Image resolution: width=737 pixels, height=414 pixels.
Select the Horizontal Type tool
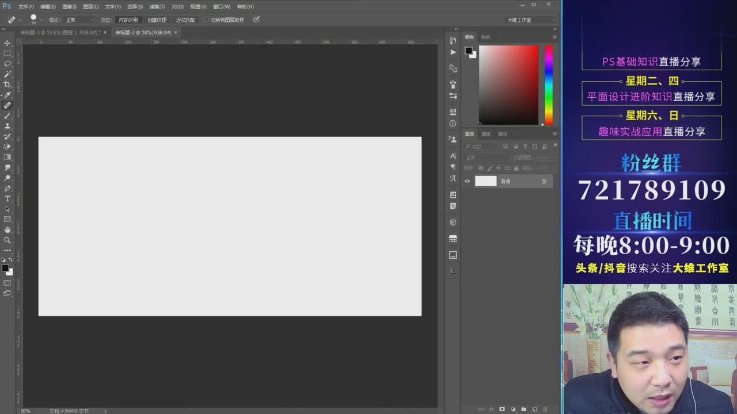tap(7, 198)
